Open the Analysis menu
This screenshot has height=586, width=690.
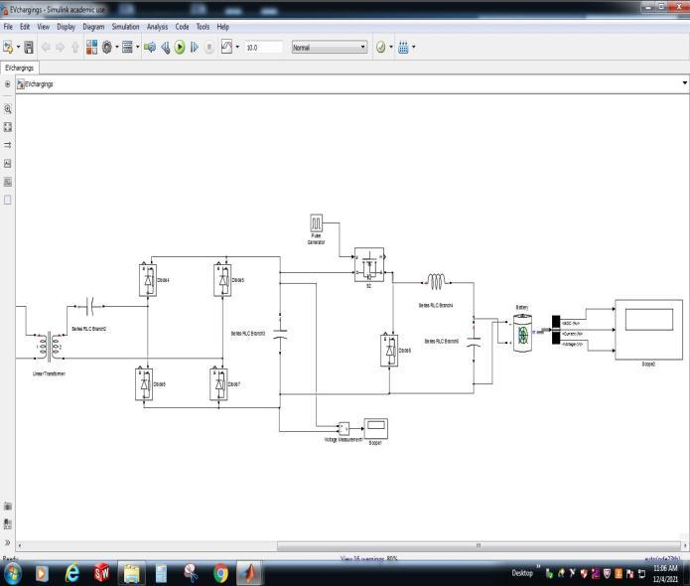click(x=157, y=27)
